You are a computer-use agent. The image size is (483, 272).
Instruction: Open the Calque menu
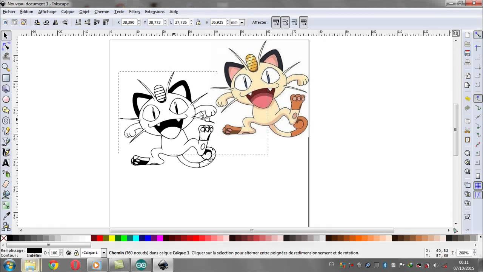pyautogui.click(x=68, y=12)
